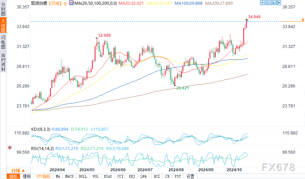Image resolution: width=305 pixels, height=179 pixels.
Task: Select the K线图 side tab
Action: pos(3,26)
